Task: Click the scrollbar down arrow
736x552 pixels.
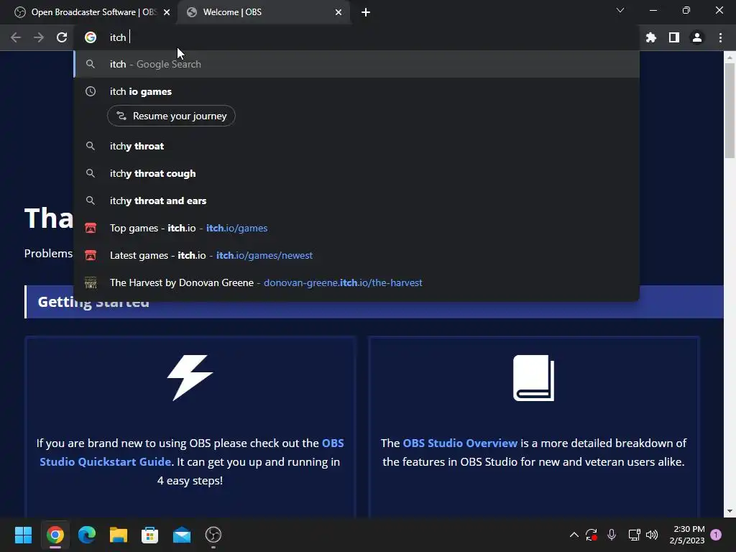Action: 730,511
